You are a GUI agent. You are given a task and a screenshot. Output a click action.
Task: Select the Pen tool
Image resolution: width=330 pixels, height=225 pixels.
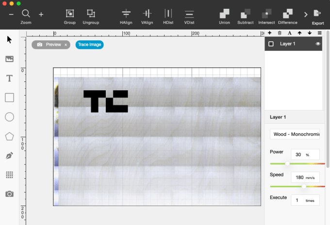click(10, 156)
